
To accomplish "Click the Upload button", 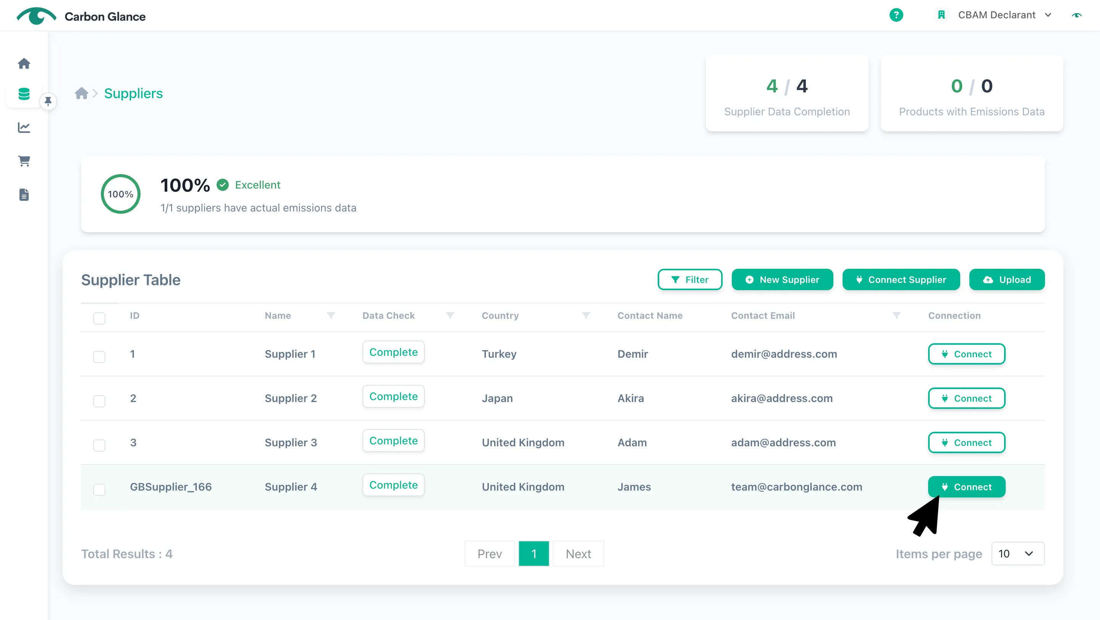I will coord(1007,279).
